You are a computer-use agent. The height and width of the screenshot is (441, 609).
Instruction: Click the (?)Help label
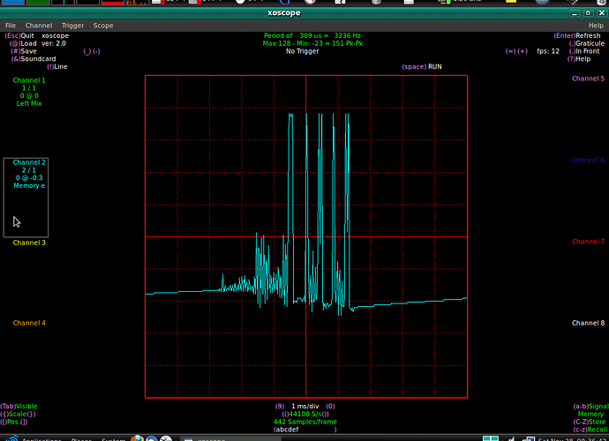coord(579,59)
